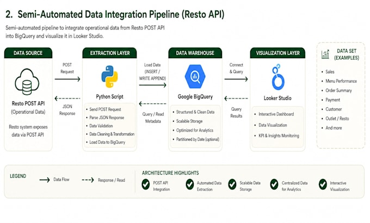Click the Query / Read Metadata flow label

153,117
